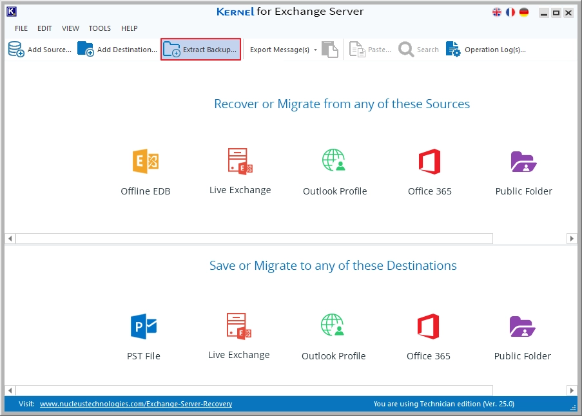
Task: Click the Technician edition version text
Action: coord(443,404)
